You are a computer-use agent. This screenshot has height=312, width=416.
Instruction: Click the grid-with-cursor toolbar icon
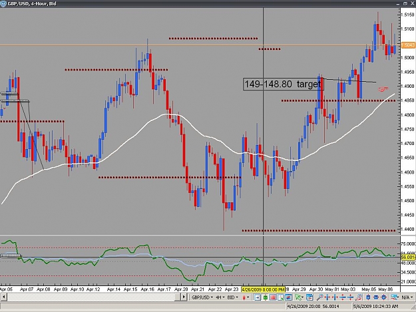[281, 297]
